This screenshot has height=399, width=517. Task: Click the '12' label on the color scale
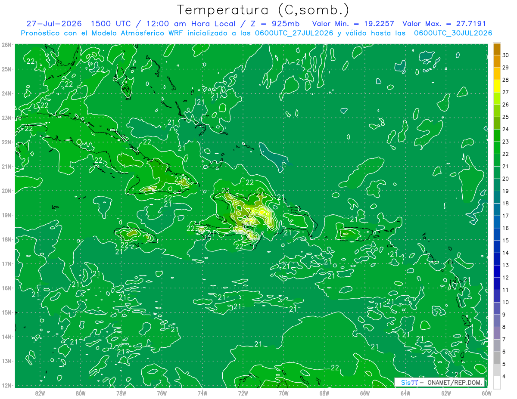click(x=506, y=277)
